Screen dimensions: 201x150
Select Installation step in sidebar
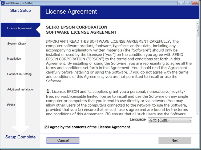14,59
